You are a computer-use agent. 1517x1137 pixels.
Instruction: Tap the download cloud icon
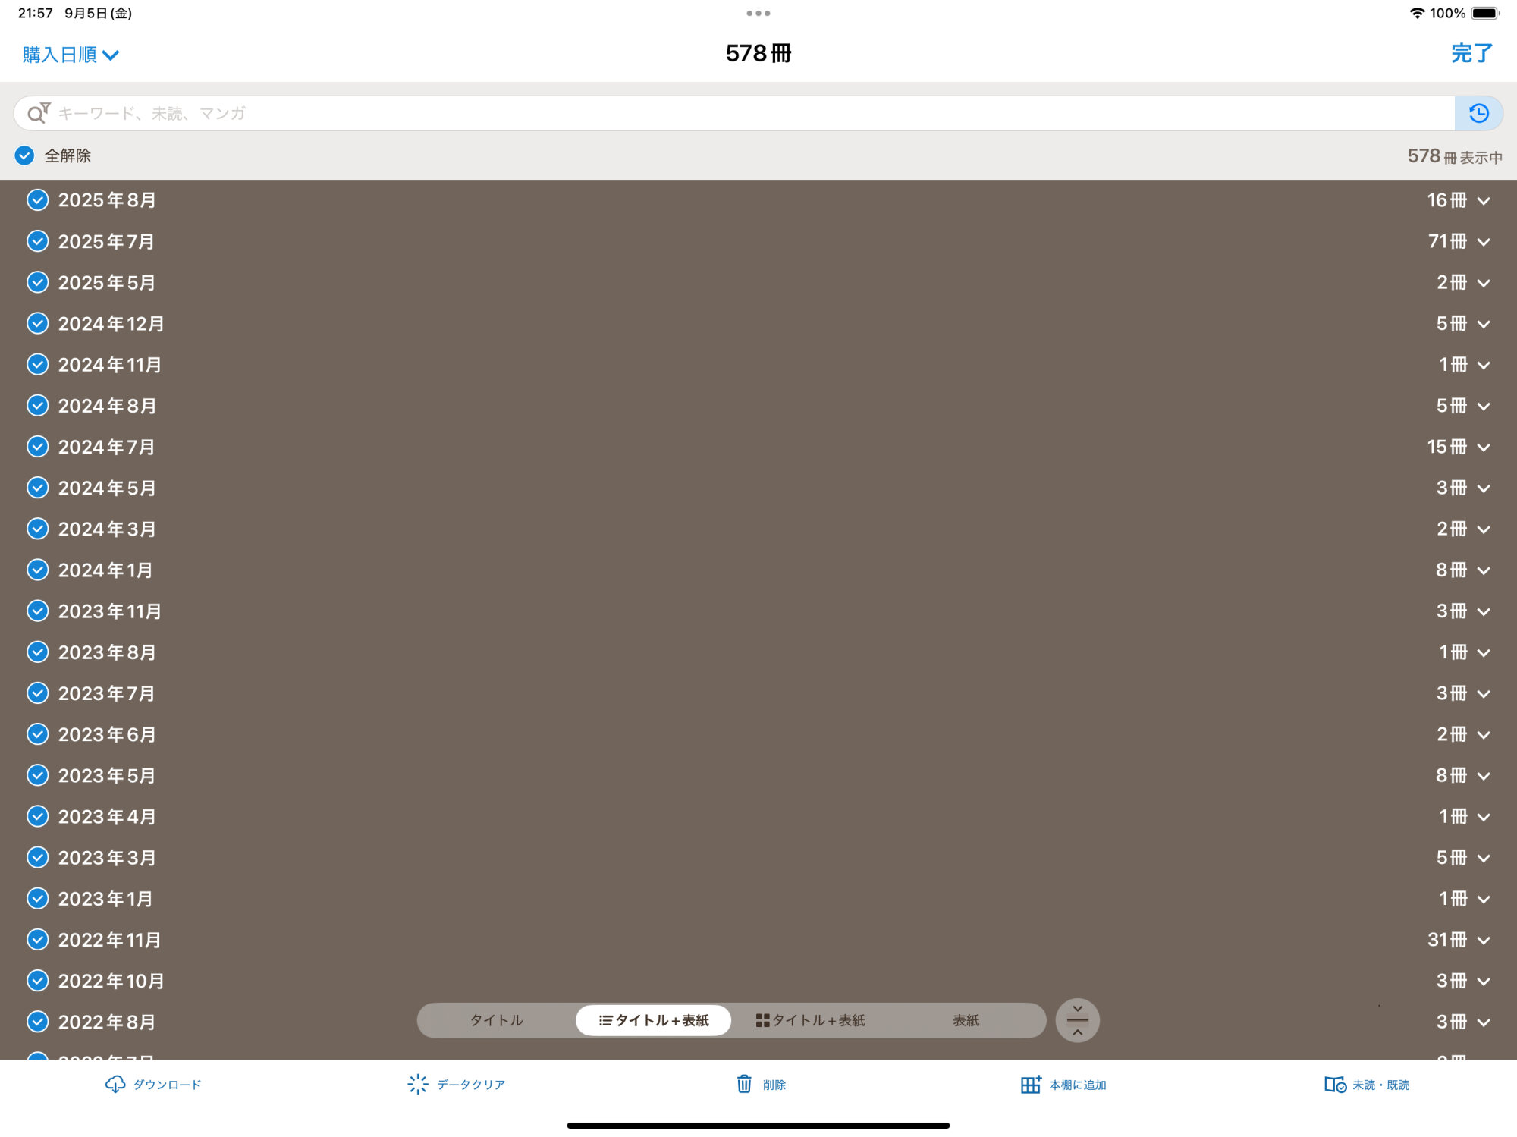click(115, 1084)
